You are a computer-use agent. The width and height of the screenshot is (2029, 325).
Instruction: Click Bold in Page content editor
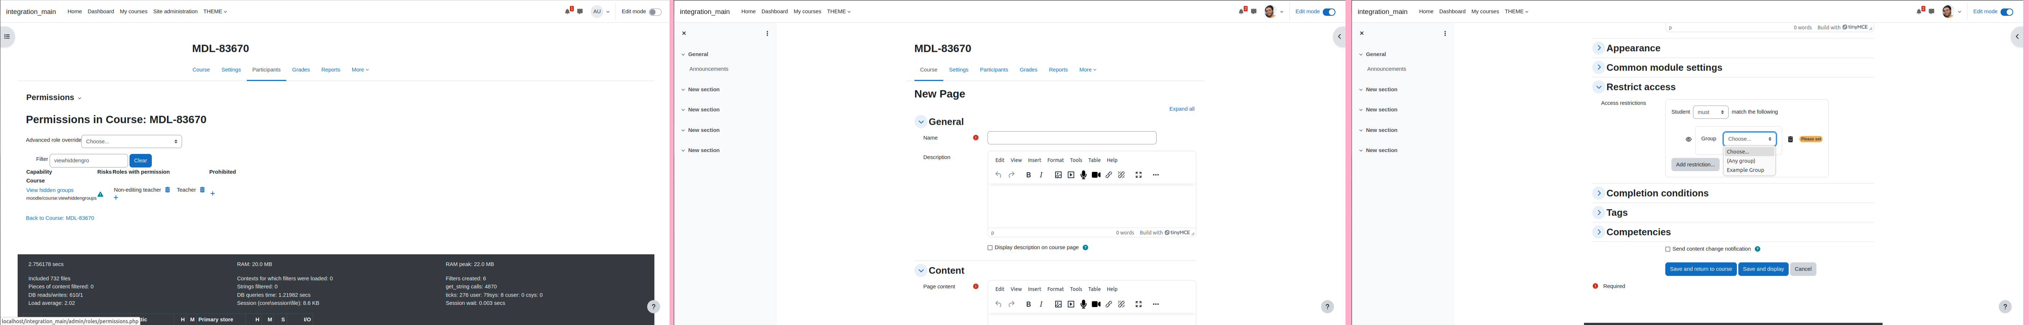tap(1028, 304)
